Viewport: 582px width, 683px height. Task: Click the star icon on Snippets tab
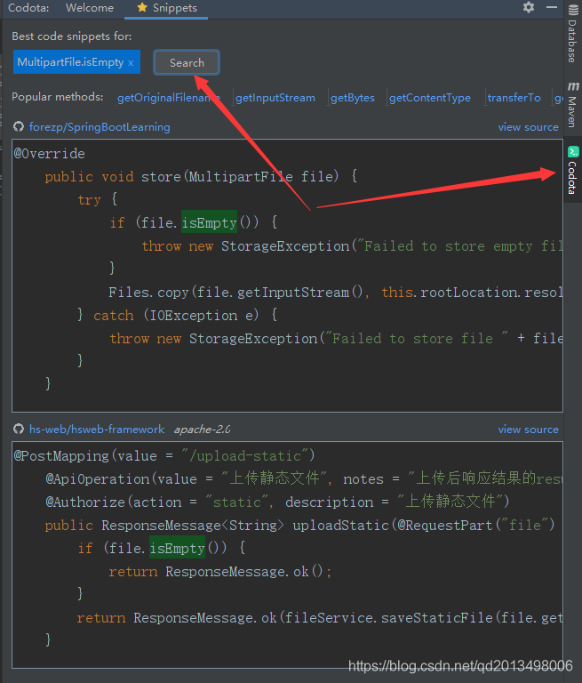[x=142, y=7]
